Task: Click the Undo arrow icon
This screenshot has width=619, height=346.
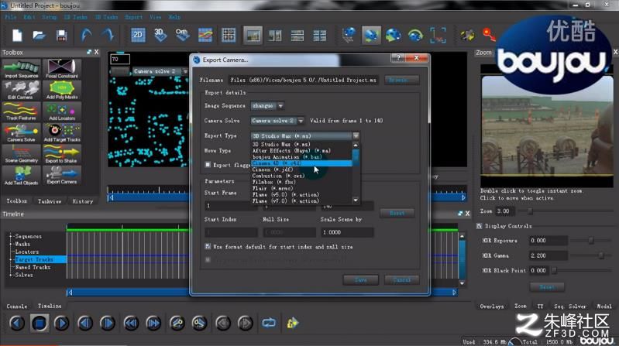Action: [86, 35]
